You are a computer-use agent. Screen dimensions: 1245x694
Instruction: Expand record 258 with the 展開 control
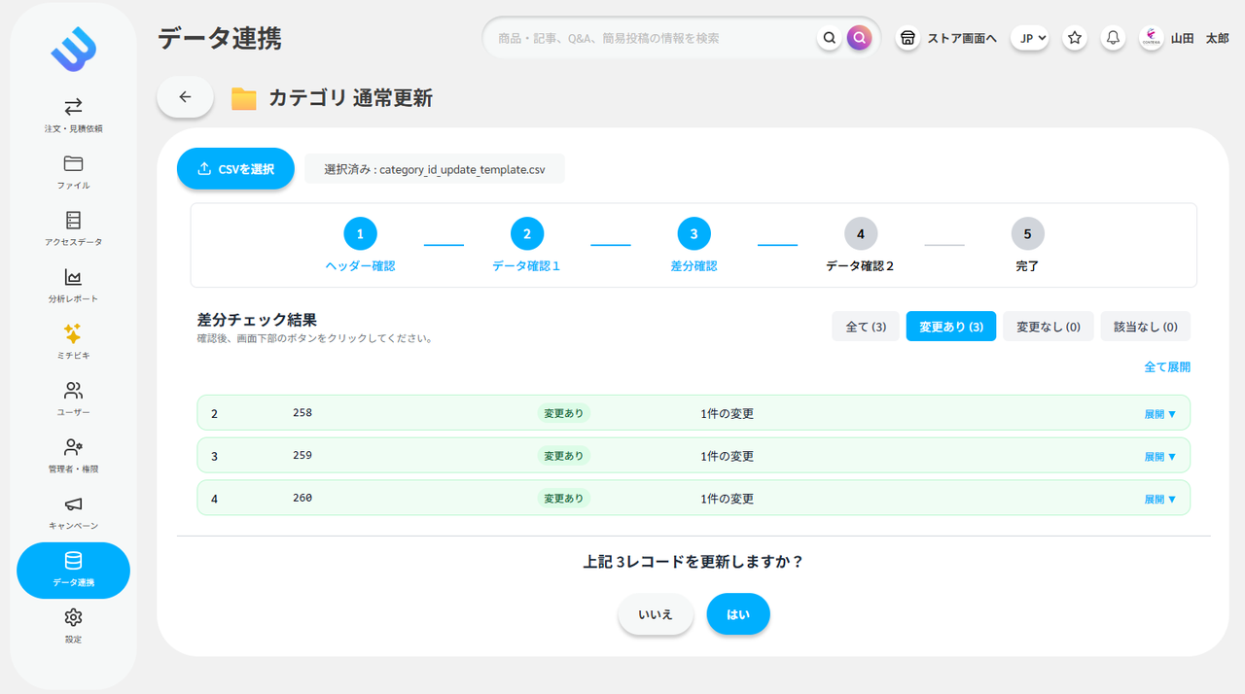tap(1159, 412)
